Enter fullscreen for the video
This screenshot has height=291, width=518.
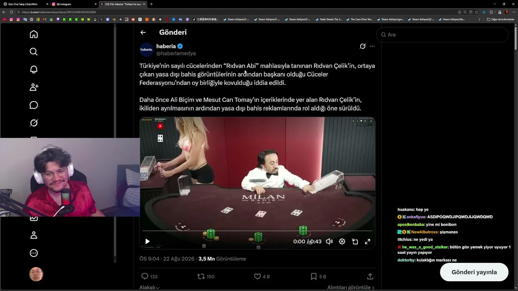(367, 241)
